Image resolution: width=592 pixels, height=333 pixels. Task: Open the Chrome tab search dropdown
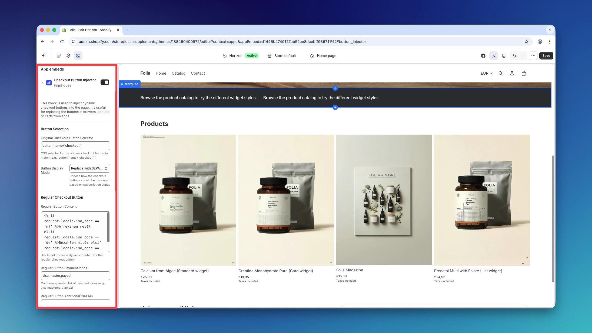coord(550,30)
